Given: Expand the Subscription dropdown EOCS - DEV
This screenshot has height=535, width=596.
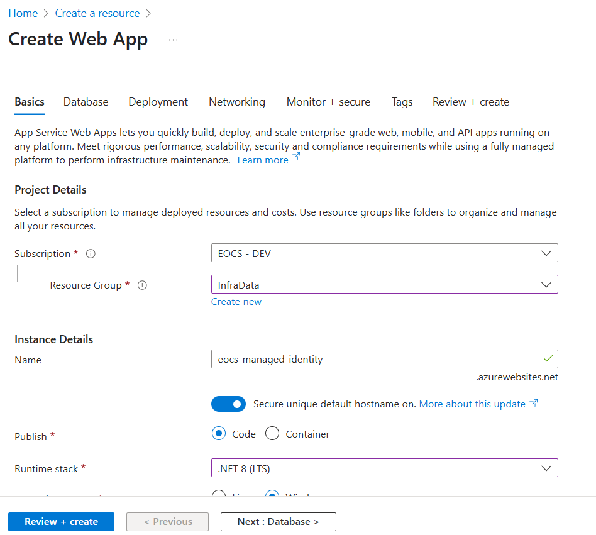Looking at the screenshot, I should 384,253.
